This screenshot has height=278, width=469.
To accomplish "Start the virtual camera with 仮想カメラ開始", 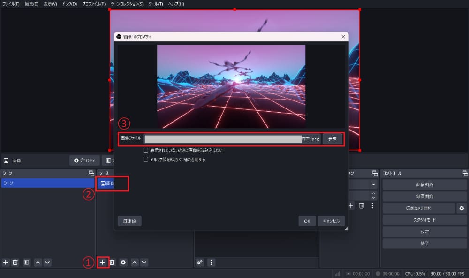I will pyautogui.click(x=419, y=208).
